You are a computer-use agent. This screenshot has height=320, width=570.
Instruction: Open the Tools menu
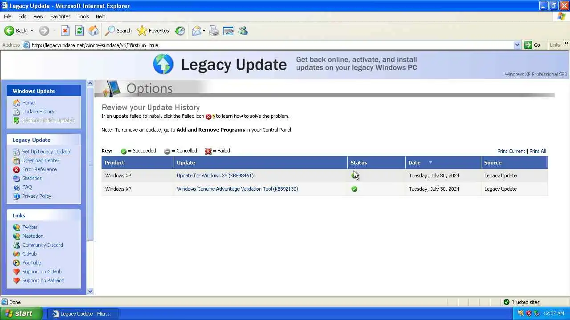pos(83,16)
